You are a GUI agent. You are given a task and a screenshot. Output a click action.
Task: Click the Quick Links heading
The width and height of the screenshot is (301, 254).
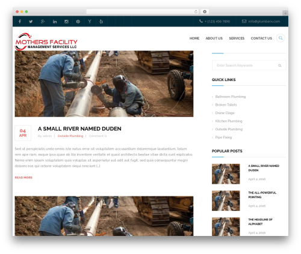[x=223, y=80]
